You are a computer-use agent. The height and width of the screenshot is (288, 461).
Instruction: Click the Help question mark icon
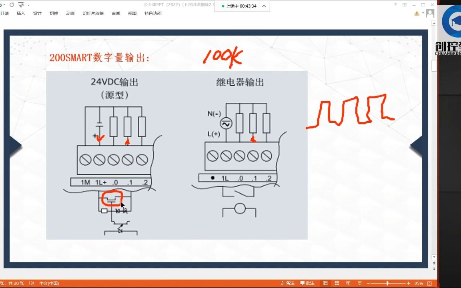pos(395,4)
